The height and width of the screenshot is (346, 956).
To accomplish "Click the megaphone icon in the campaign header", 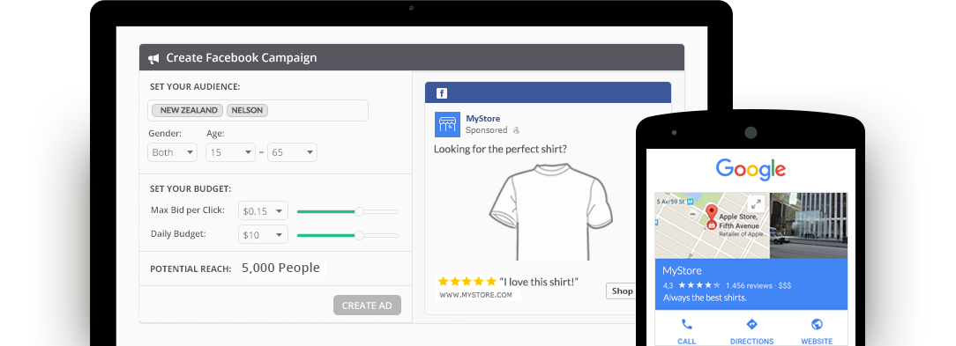I will [153, 58].
